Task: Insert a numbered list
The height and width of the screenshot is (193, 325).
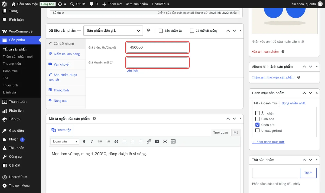Action: tap(108, 141)
